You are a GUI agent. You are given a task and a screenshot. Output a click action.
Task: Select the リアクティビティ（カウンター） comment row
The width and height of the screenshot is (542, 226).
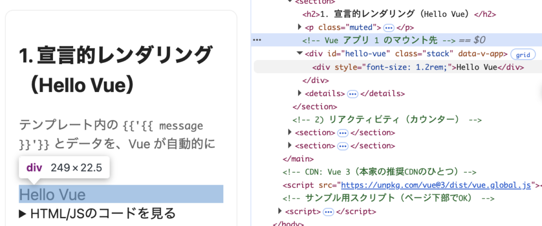point(387,120)
